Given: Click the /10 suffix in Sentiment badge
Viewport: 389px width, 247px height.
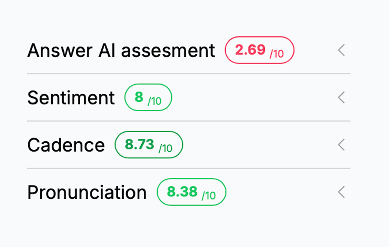Looking at the screenshot, I should [155, 101].
